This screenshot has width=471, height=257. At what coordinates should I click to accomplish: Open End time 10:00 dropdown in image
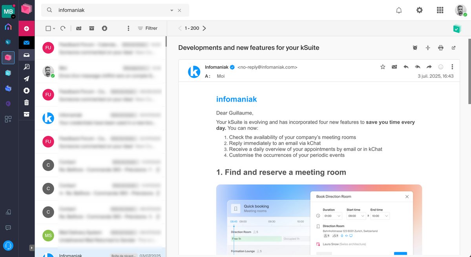(x=380, y=216)
